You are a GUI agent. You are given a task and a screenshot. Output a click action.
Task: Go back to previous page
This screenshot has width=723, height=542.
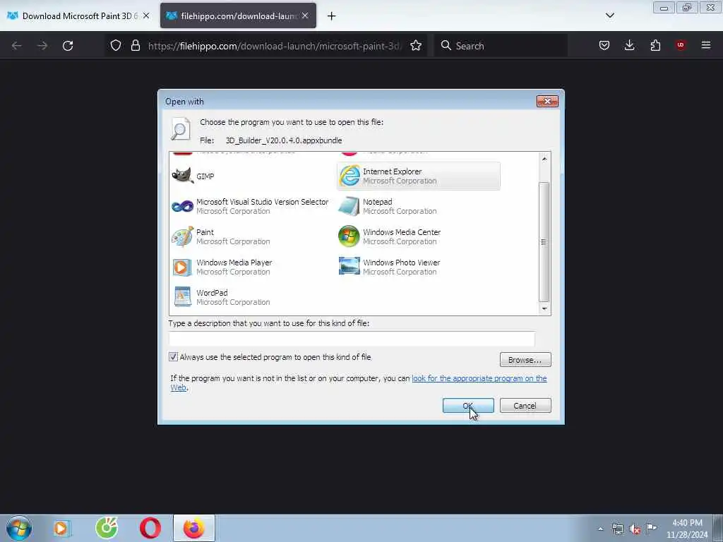(17, 46)
